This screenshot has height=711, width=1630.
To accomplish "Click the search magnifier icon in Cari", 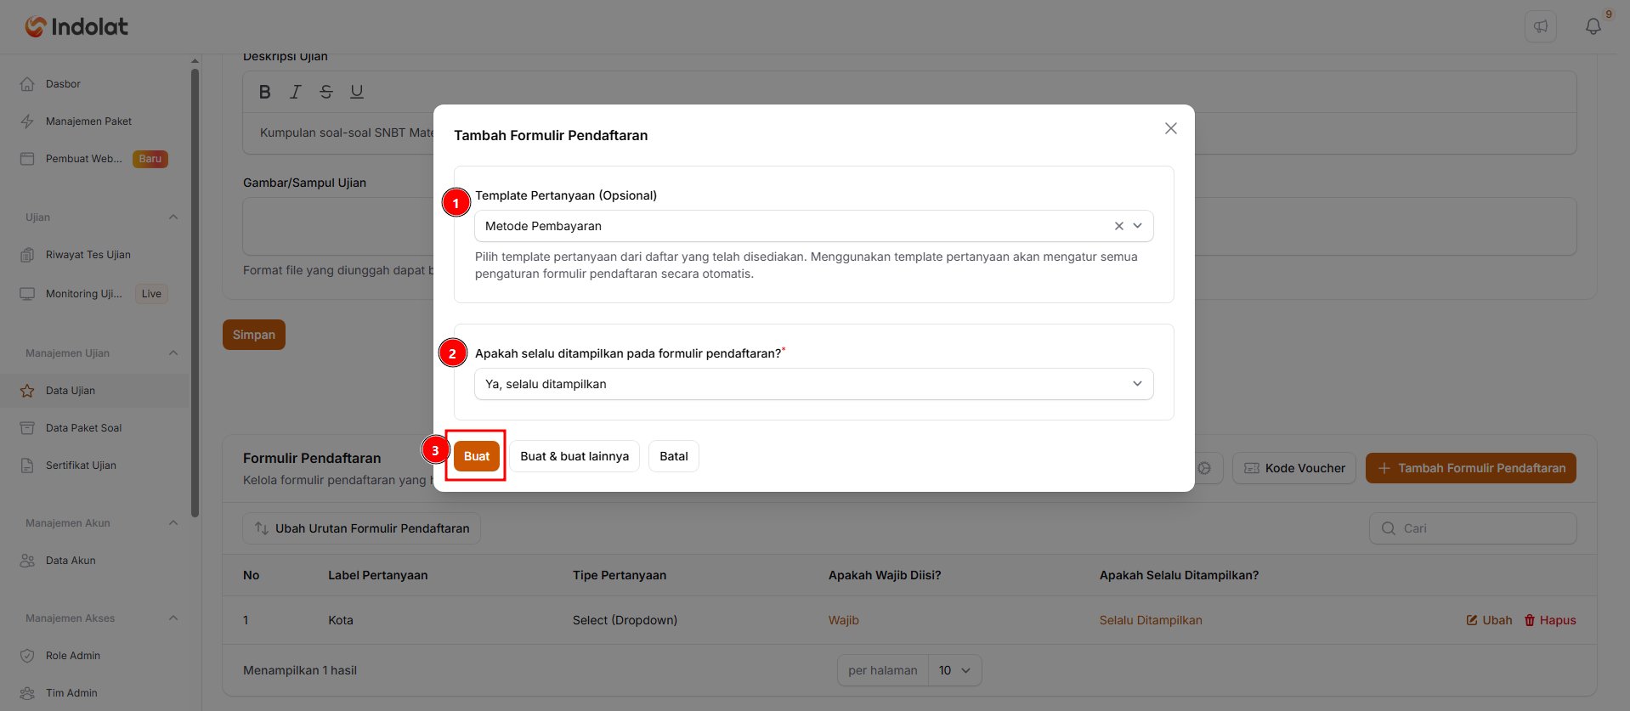I will [1388, 528].
